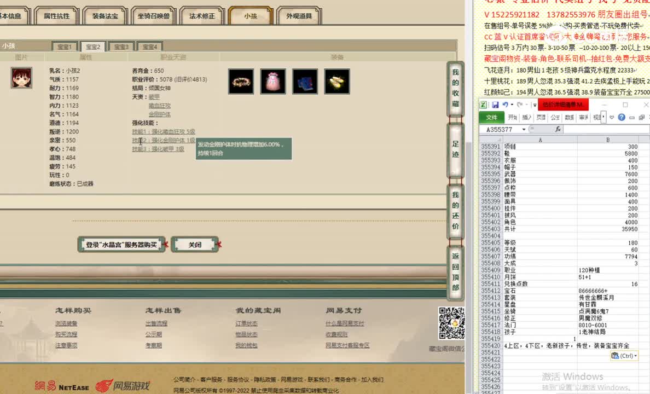Click the Undo icon in Excel toolbar
The width and height of the screenshot is (650, 394).
pos(506,105)
